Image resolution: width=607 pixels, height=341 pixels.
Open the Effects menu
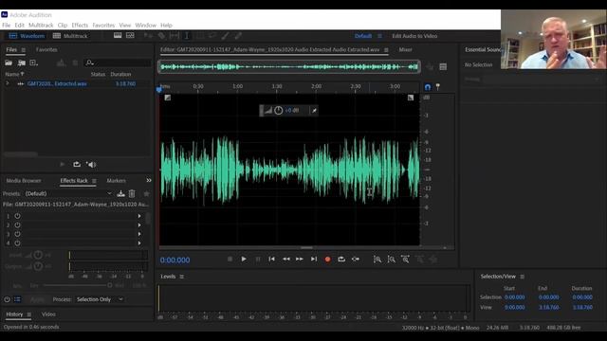coord(80,26)
